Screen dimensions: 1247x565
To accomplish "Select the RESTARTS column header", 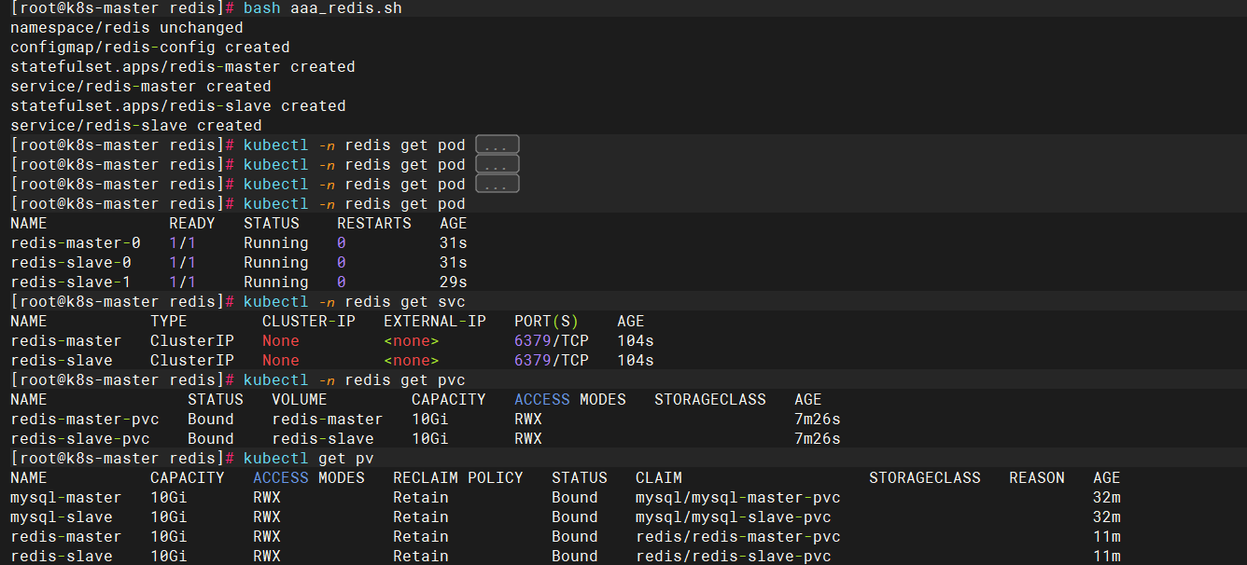I will click(x=374, y=223).
